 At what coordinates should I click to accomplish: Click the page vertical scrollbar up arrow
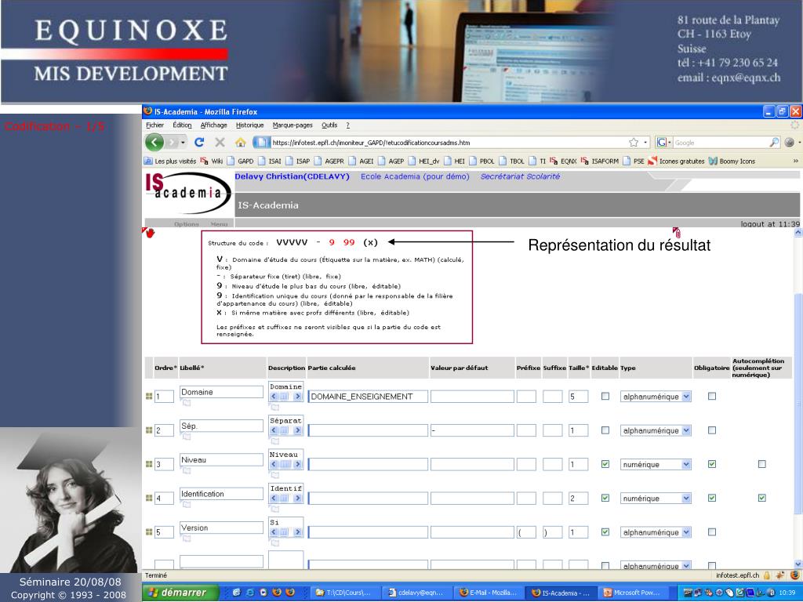pyautogui.click(x=798, y=233)
